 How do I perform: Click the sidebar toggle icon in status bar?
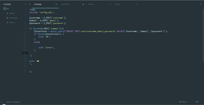2,102
